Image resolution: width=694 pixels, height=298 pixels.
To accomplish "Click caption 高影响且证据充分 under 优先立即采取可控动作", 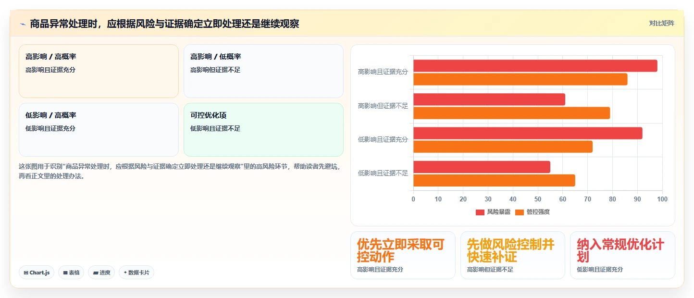I will [x=380, y=270].
